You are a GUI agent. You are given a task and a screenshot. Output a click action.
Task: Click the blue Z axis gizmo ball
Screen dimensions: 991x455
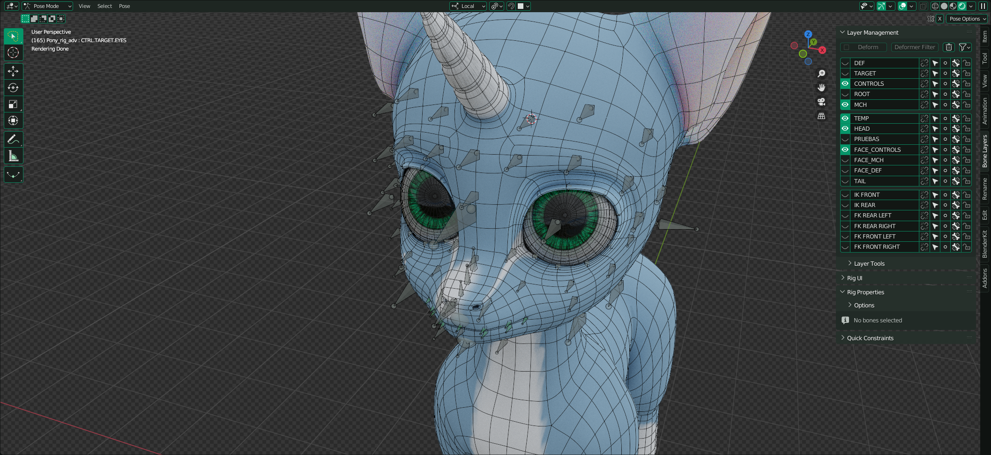tap(808, 34)
